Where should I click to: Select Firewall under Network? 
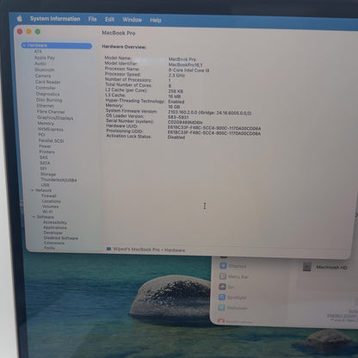coord(49,196)
